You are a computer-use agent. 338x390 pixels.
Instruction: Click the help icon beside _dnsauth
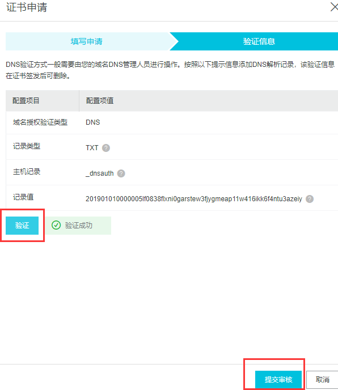click(x=121, y=173)
